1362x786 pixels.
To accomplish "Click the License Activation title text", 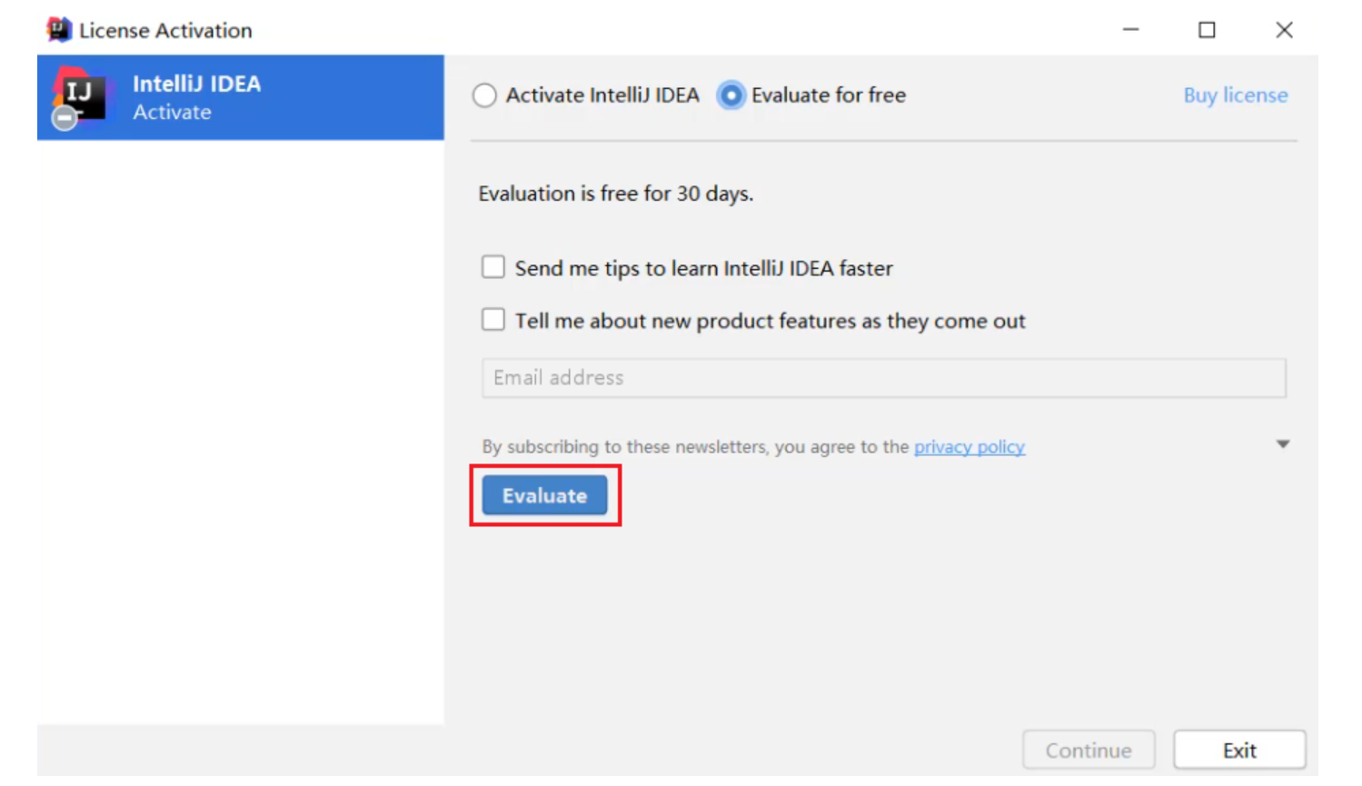I will pyautogui.click(x=165, y=31).
